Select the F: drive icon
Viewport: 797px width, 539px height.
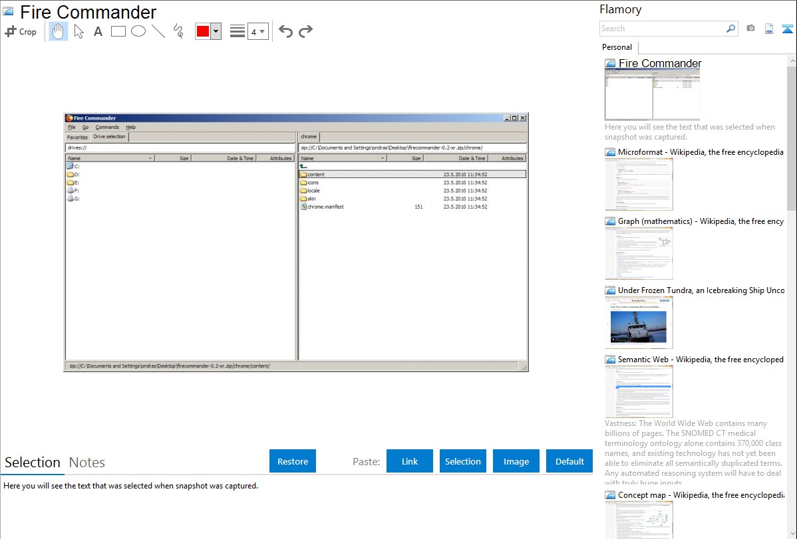click(x=70, y=191)
